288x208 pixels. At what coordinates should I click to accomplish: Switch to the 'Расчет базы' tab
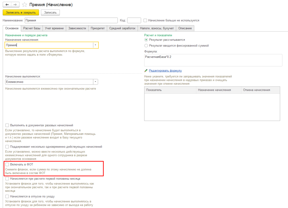(x=32, y=28)
